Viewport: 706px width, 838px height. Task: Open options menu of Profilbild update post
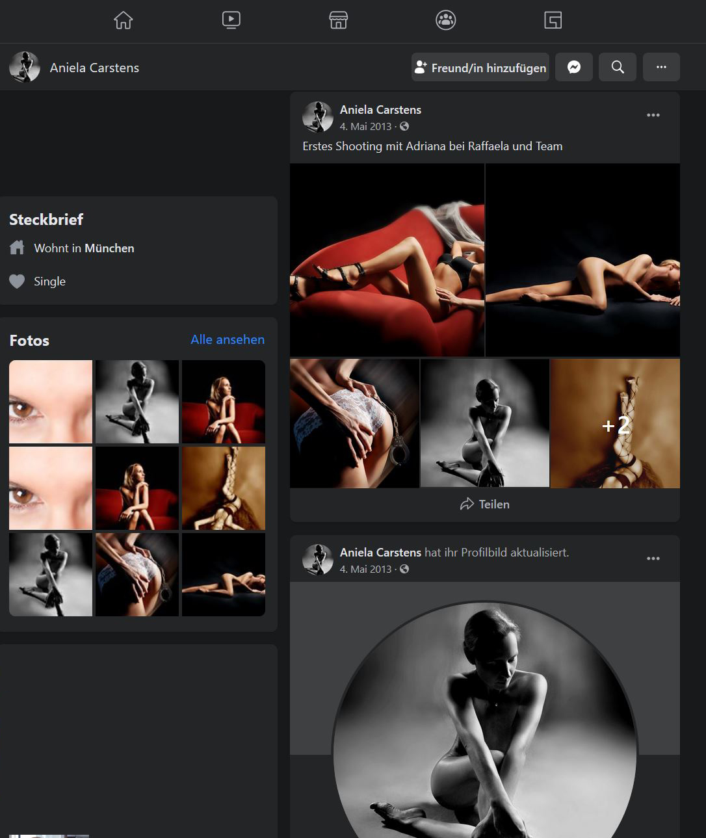pos(653,558)
